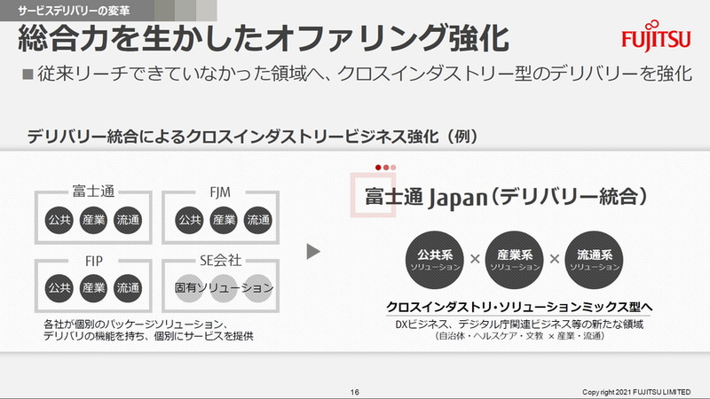Click the 流通 circle in the 富士通 box
Viewport: 710px width, 399px height.
[128, 220]
